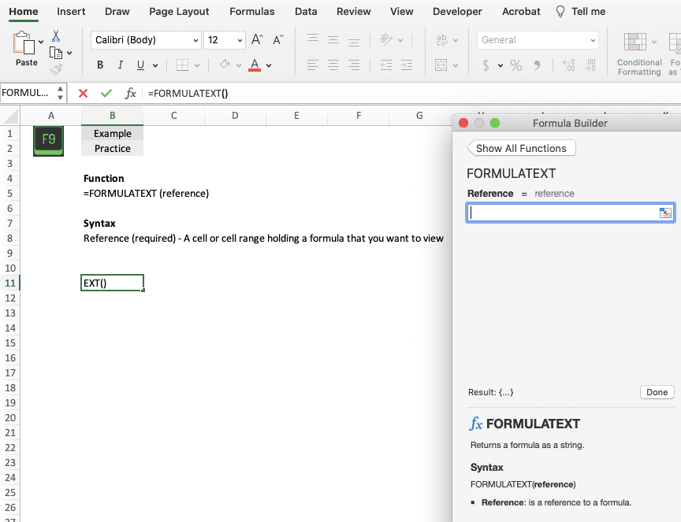
Task: Expand the font color dropdown arrow
Action: pyautogui.click(x=268, y=65)
